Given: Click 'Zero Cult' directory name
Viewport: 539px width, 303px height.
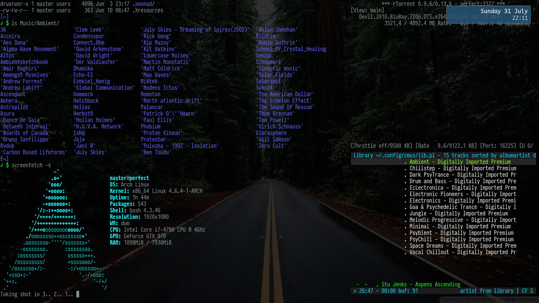Looking at the screenshot, I should point(271,146).
